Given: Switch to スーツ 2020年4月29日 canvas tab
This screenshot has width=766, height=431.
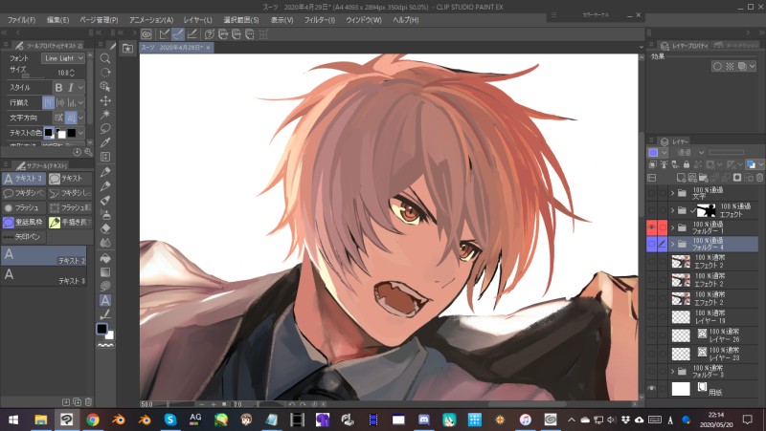Looking at the screenshot, I should (x=176, y=47).
